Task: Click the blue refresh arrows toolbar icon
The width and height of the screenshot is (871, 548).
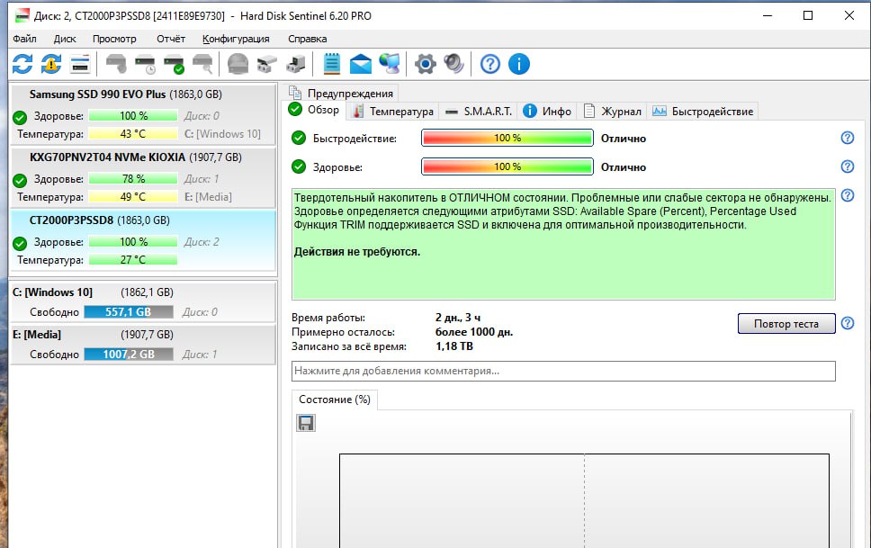Action: tap(22, 64)
